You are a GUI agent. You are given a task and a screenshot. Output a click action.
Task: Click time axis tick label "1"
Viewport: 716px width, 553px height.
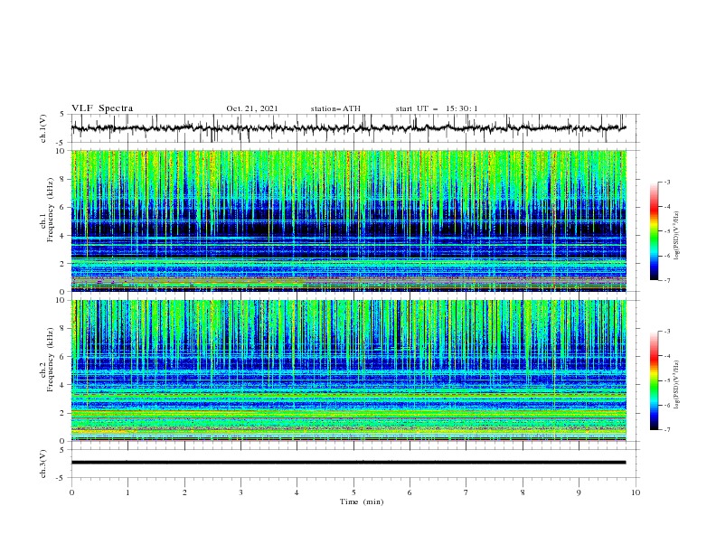coord(127,492)
